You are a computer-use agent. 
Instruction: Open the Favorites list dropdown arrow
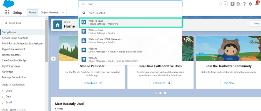226,4
